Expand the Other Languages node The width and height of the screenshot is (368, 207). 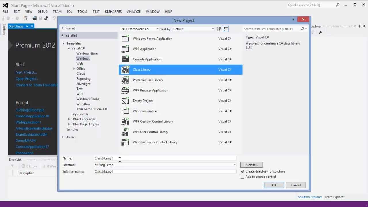pos(69,119)
